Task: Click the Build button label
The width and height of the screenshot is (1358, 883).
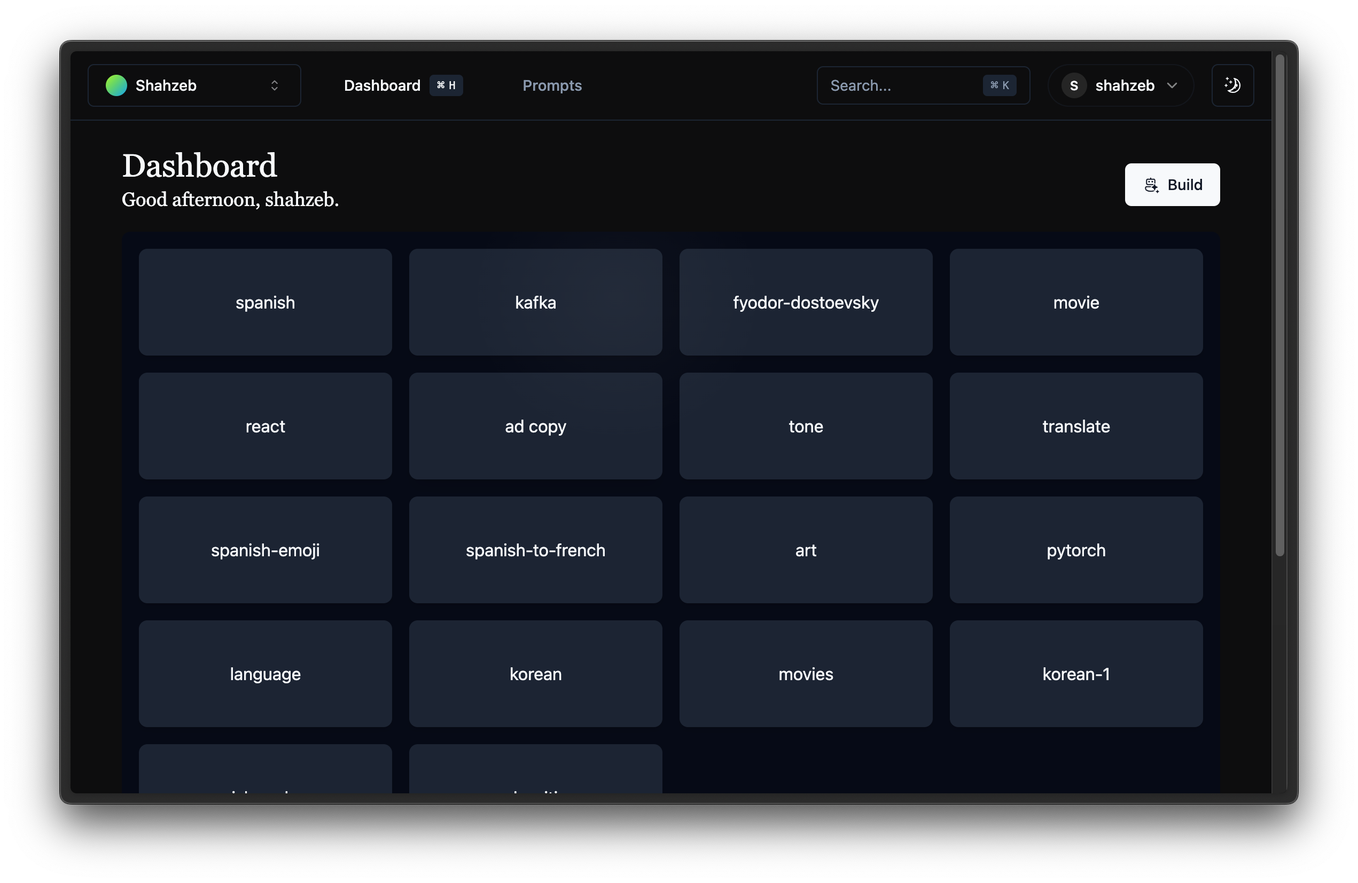Action: point(1184,185)
